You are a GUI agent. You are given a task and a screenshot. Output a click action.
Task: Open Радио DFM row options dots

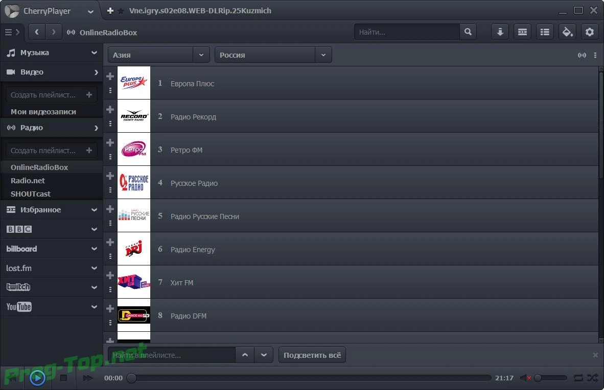pos(110,323)
